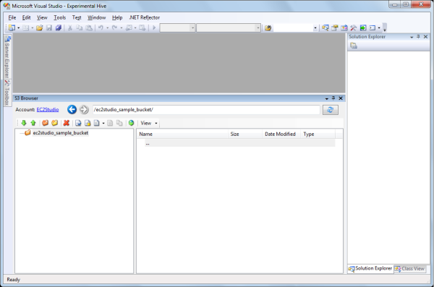Click the blank document icon in S3 toolbar
Image resolution: width=434 pixels, height=287 pixels.
(x=96, y=123)
